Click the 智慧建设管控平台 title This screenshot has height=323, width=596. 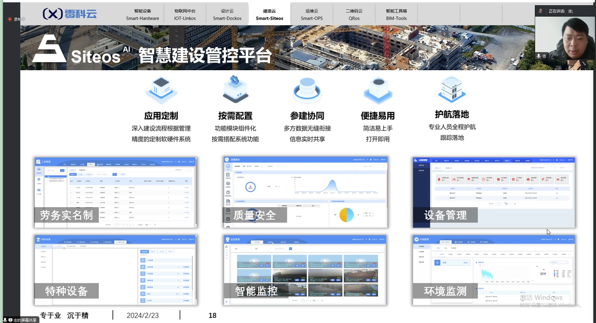(205, 56)
